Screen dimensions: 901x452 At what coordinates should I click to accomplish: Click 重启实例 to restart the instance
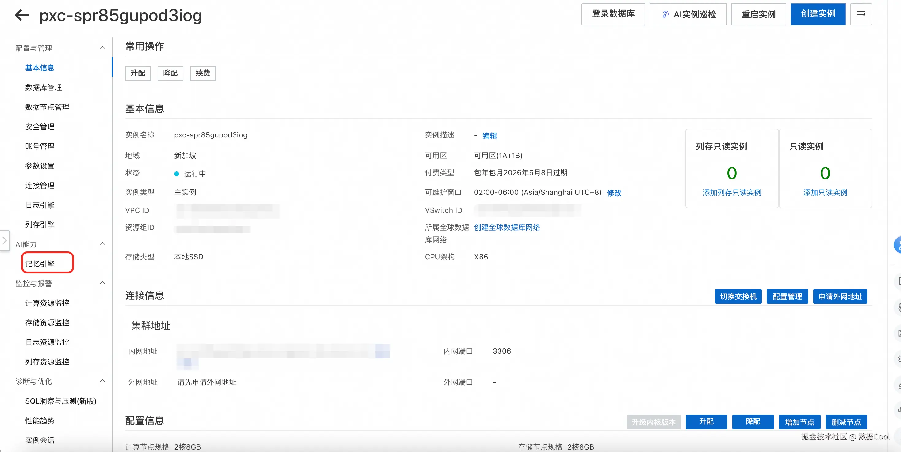pyautogui.click(x=758, y=14)
